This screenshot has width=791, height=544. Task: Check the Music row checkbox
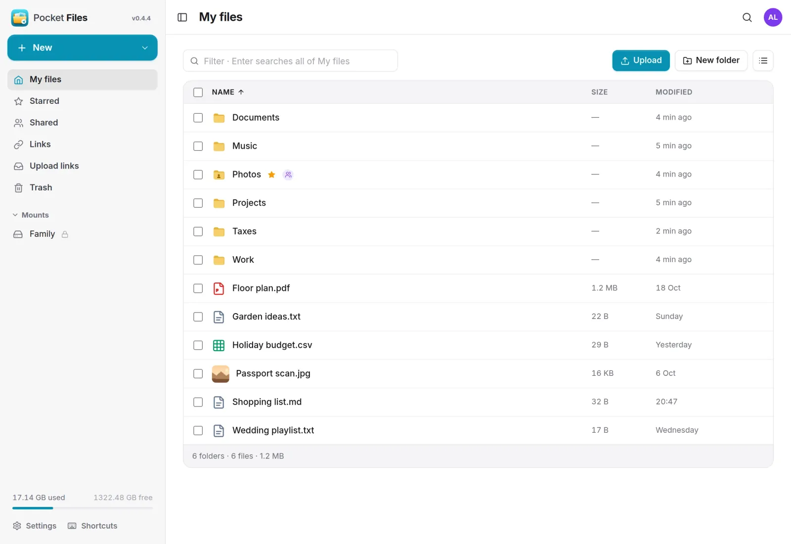(x=198, y=146)
